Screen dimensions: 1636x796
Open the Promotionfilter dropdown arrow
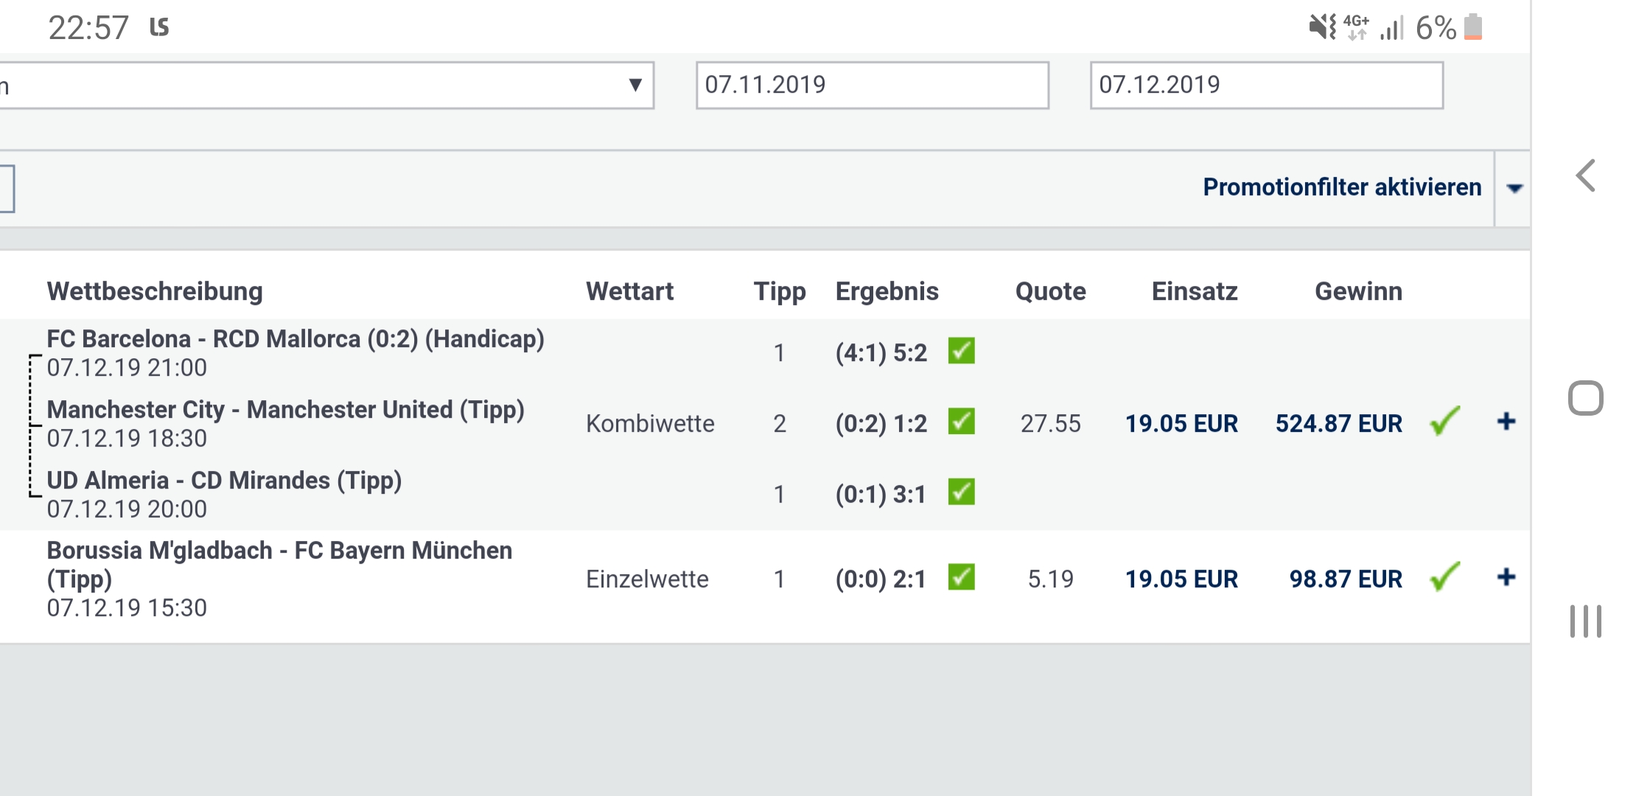point(1514,189)
